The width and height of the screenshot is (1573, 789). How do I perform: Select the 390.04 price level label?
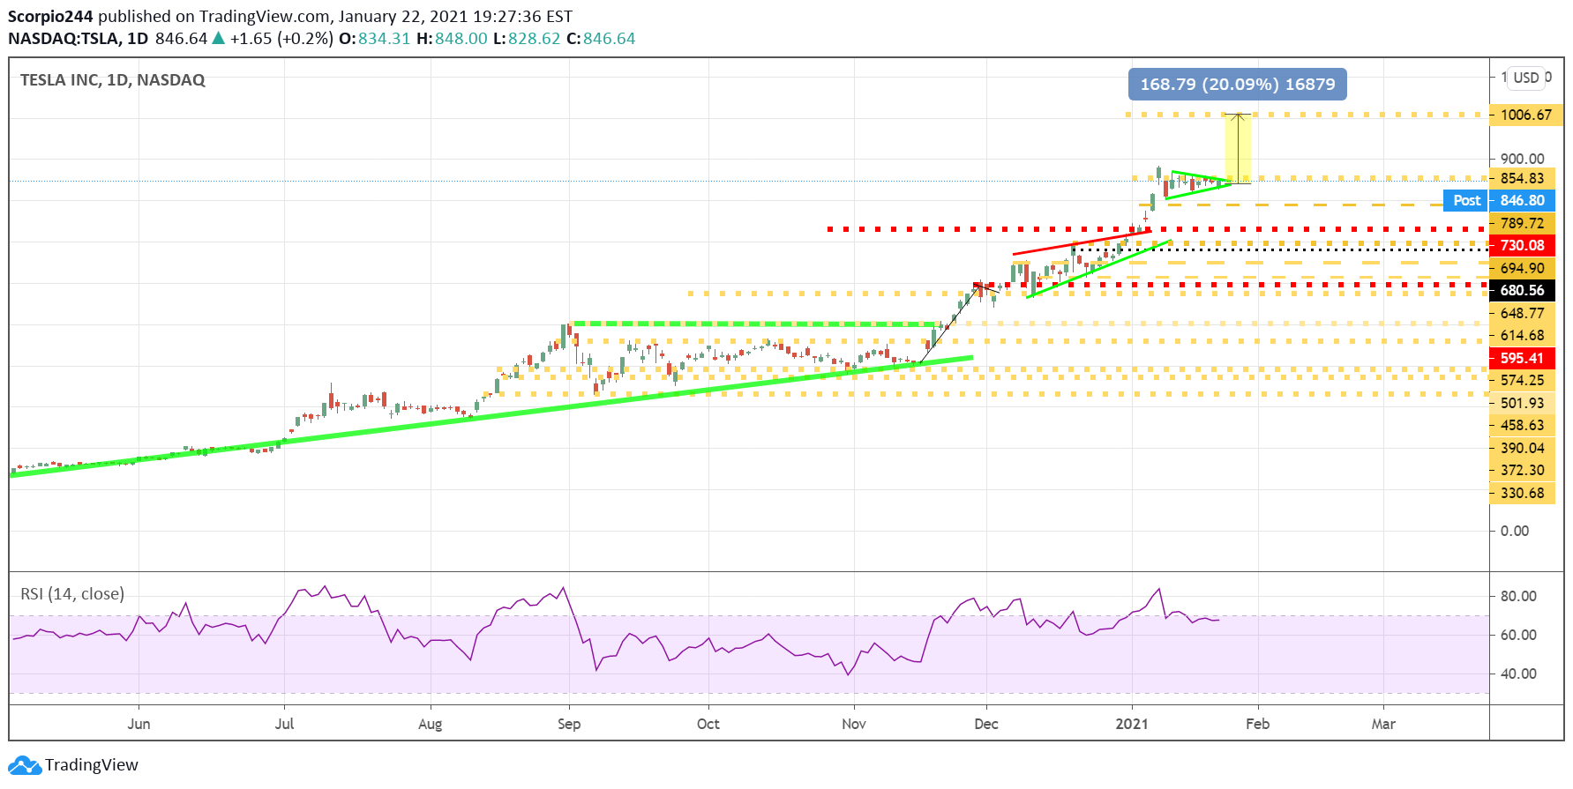coord(1523,448)
